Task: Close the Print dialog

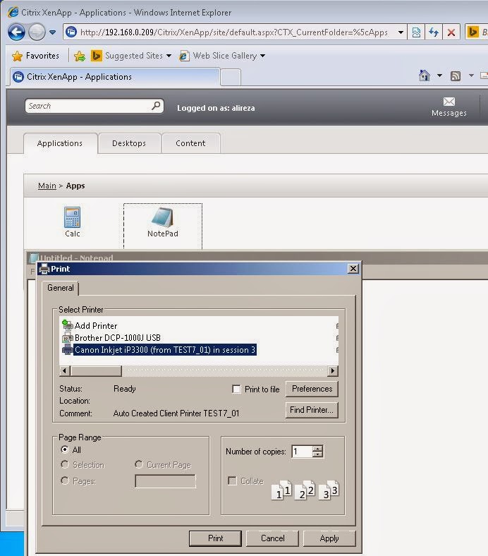Action: pyautogui.click(x=353, y=269)
